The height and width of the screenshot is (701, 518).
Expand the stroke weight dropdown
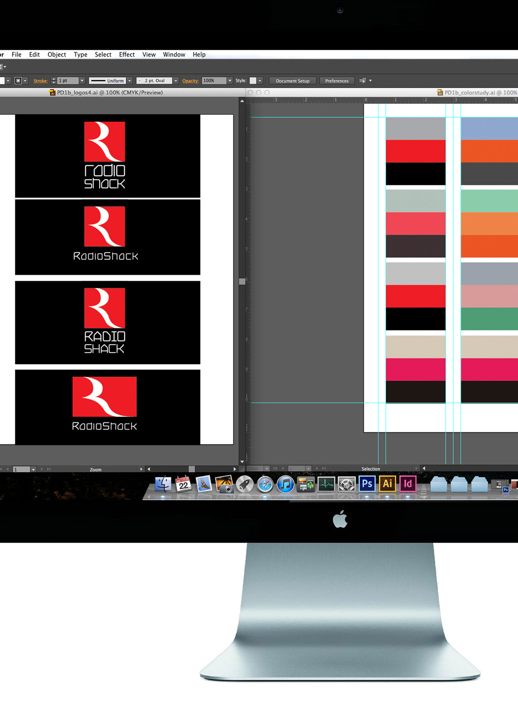(x=82, y=81)
